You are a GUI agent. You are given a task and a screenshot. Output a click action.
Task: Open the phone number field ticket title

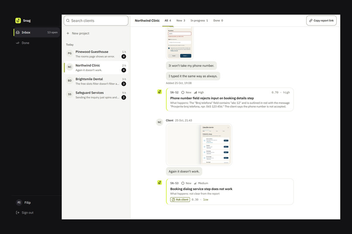pos(212,98)
